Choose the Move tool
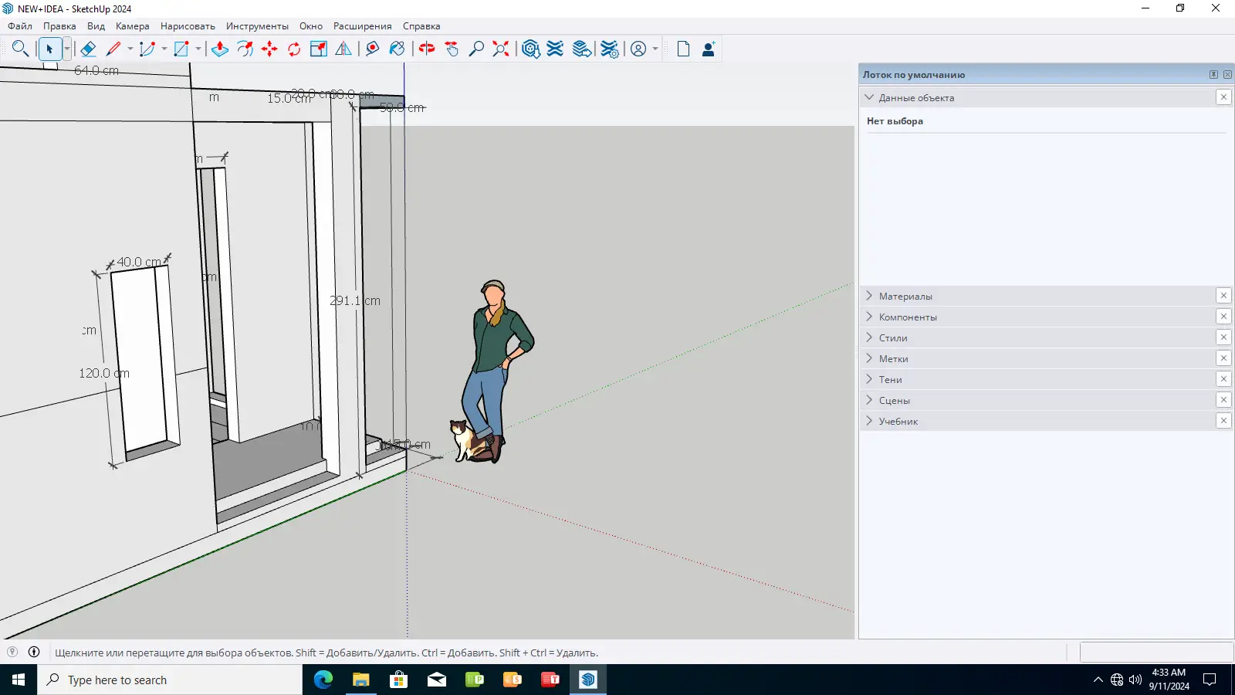Image resolution: width=1235 pixels, height=695 pixels. tap(269, 49)
